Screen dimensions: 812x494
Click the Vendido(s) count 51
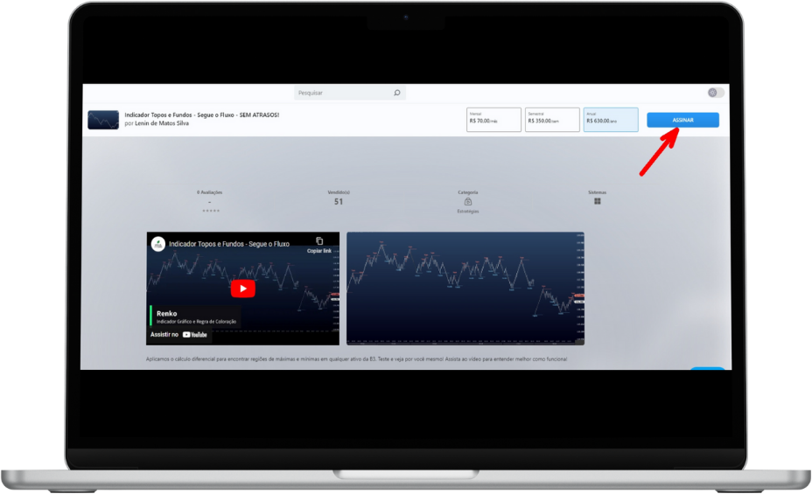pyautogui.click(x=339, y=202)
